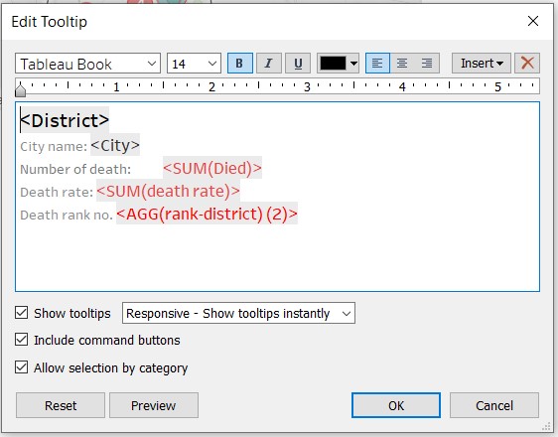Open the Insert field menu

click(482, 64)
